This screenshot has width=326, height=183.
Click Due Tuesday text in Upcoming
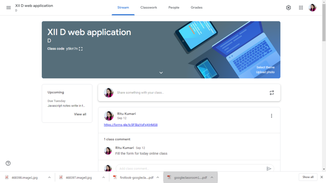(57, 101)
